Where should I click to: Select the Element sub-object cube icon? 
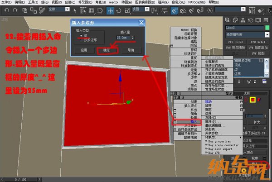coord(259,100)
